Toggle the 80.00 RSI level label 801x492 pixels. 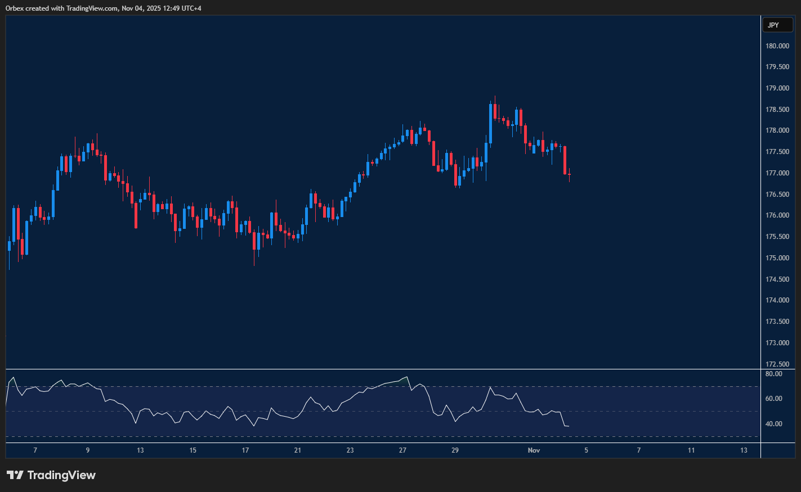pos(774,373)
